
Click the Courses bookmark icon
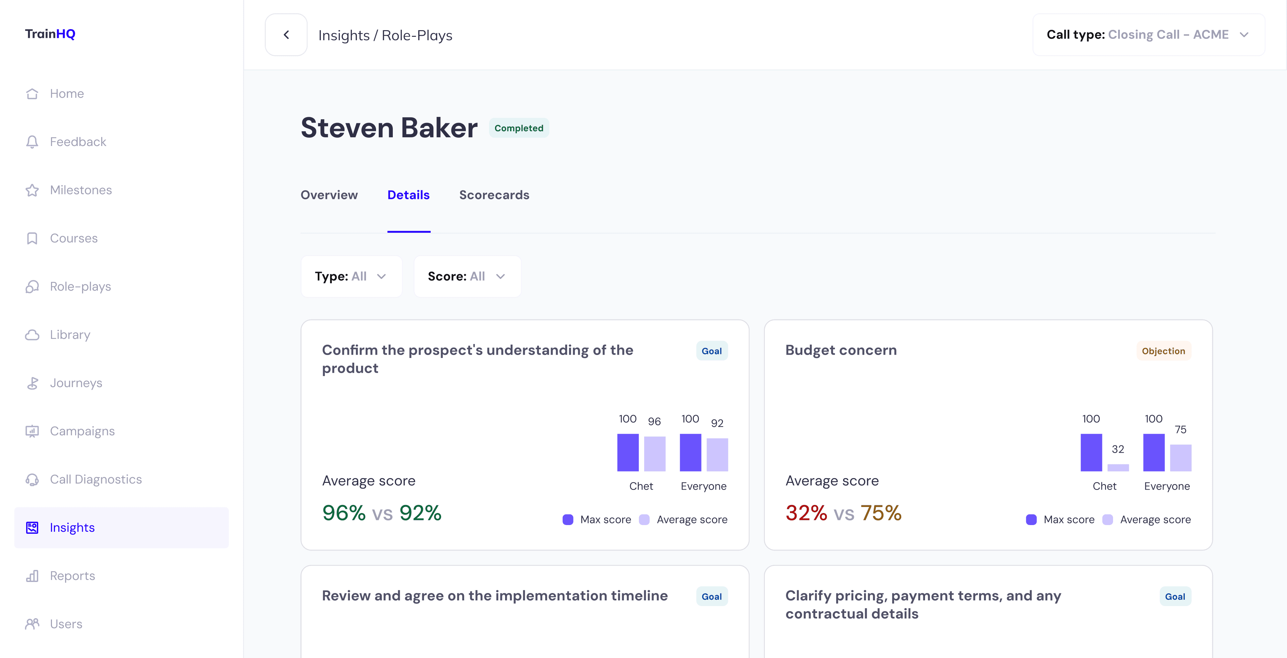click(32, 238)
